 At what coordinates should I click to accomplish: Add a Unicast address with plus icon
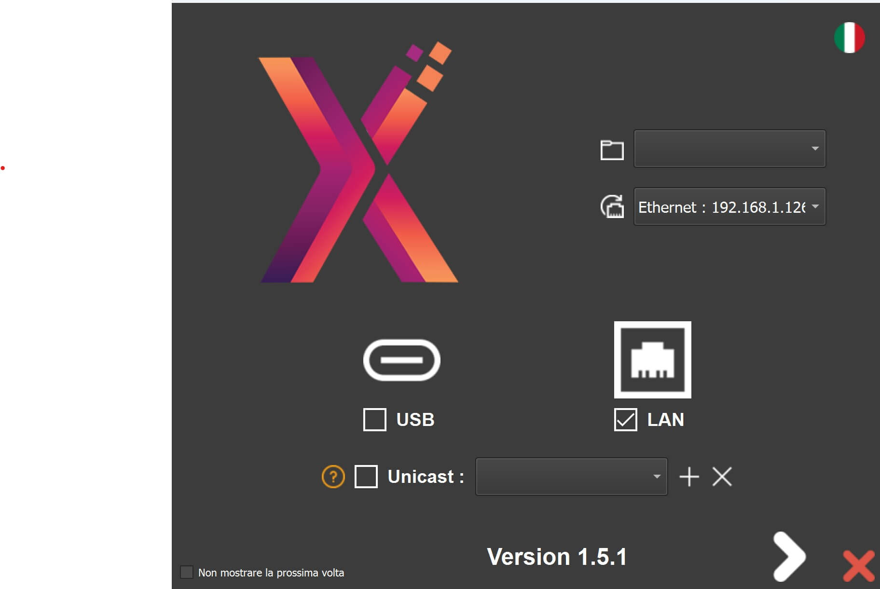point(689,477)
